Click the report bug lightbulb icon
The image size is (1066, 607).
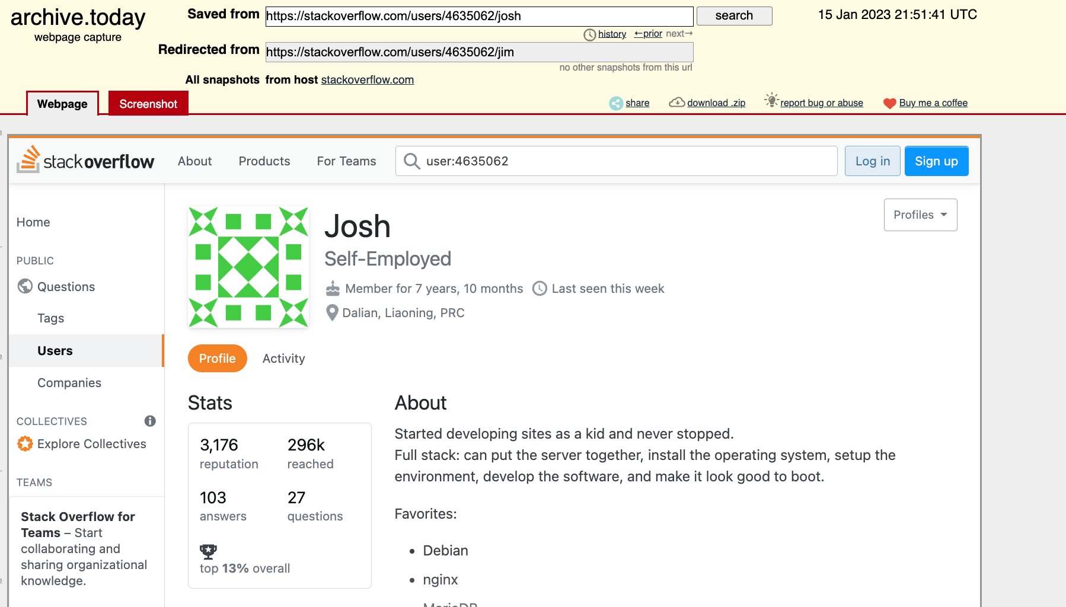pyautogui.click(x=771, y=100)
